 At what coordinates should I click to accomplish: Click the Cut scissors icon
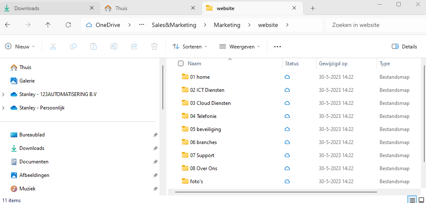click(x=53, y=46)
